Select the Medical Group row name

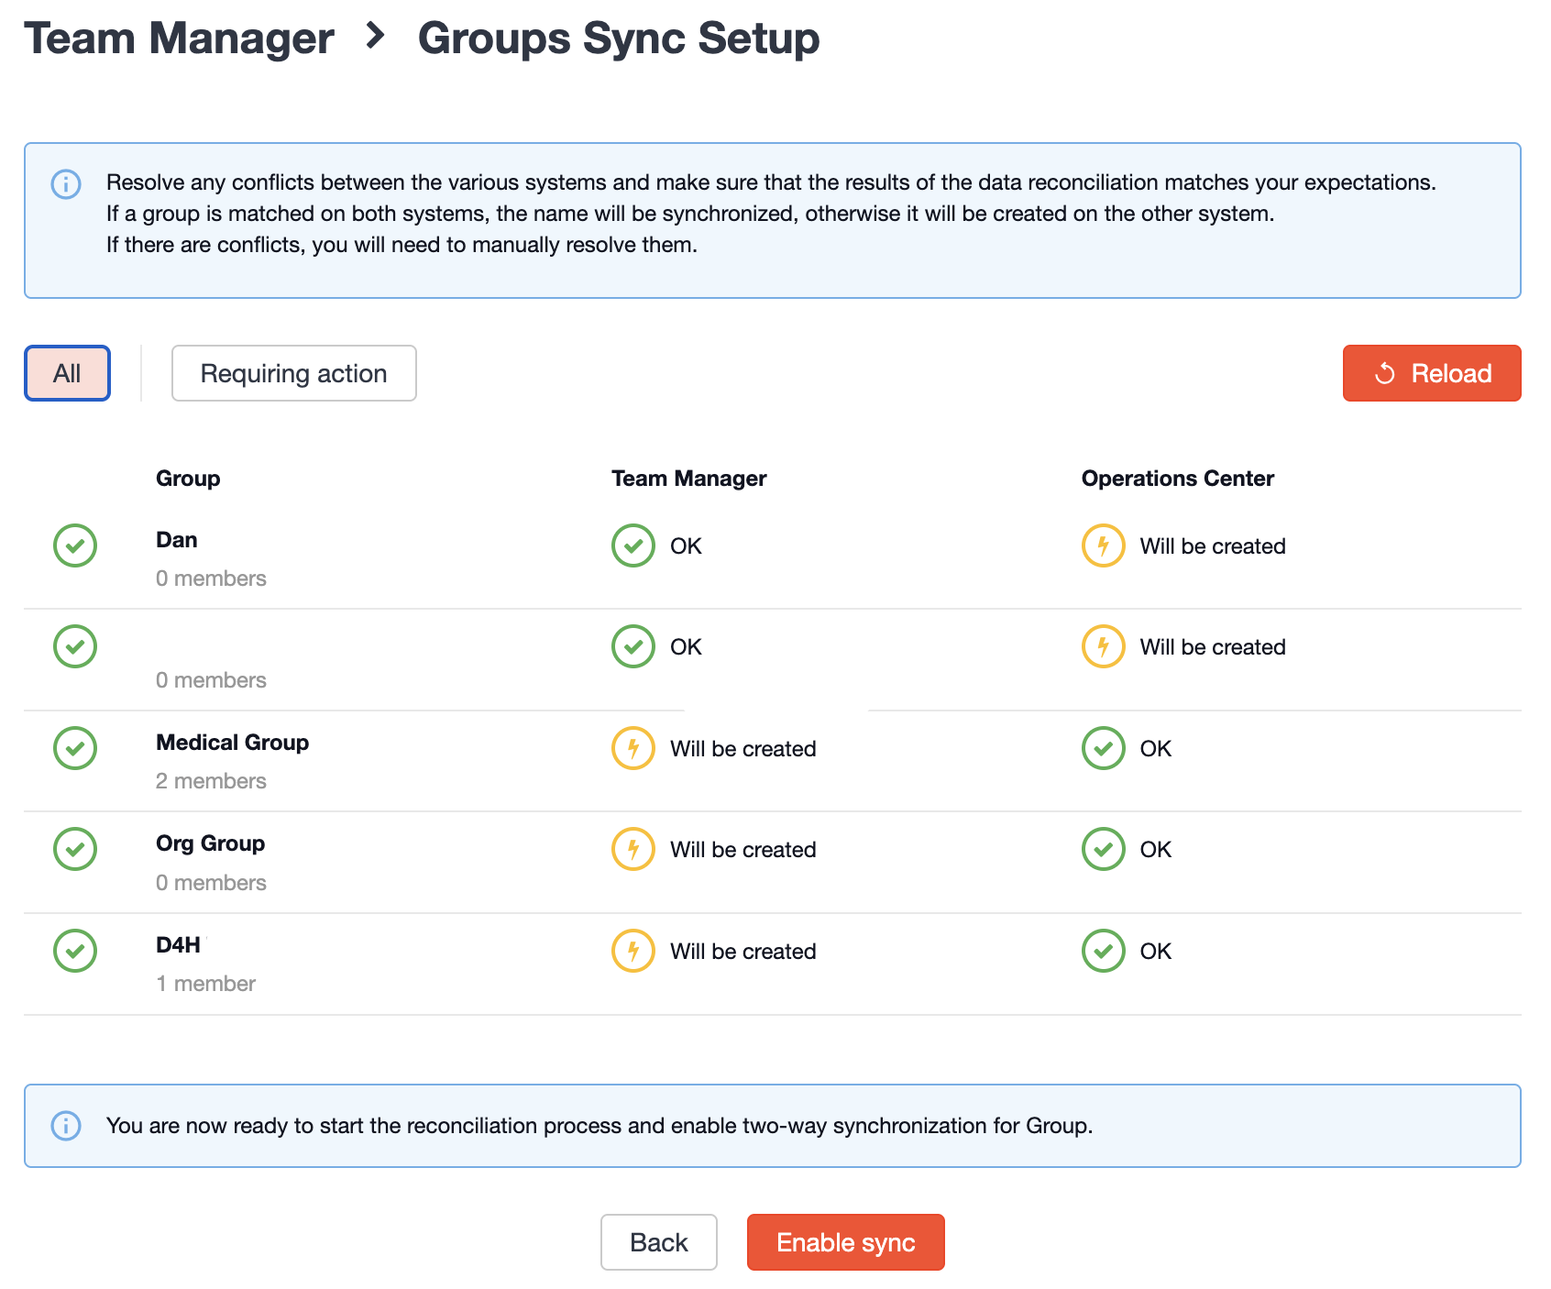coord(232,743)
